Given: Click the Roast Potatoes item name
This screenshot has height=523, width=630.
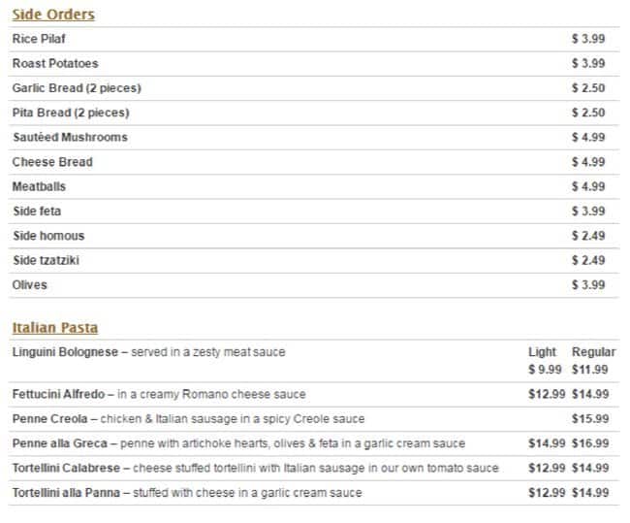Looking at the screenshot, I should [x=55, y=64].
